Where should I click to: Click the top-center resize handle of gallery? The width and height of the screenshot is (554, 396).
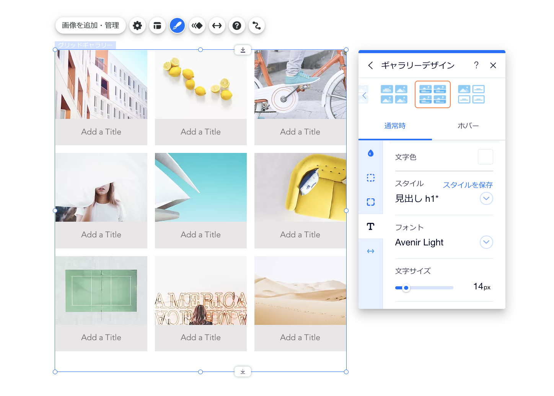[x=200, y=50]
